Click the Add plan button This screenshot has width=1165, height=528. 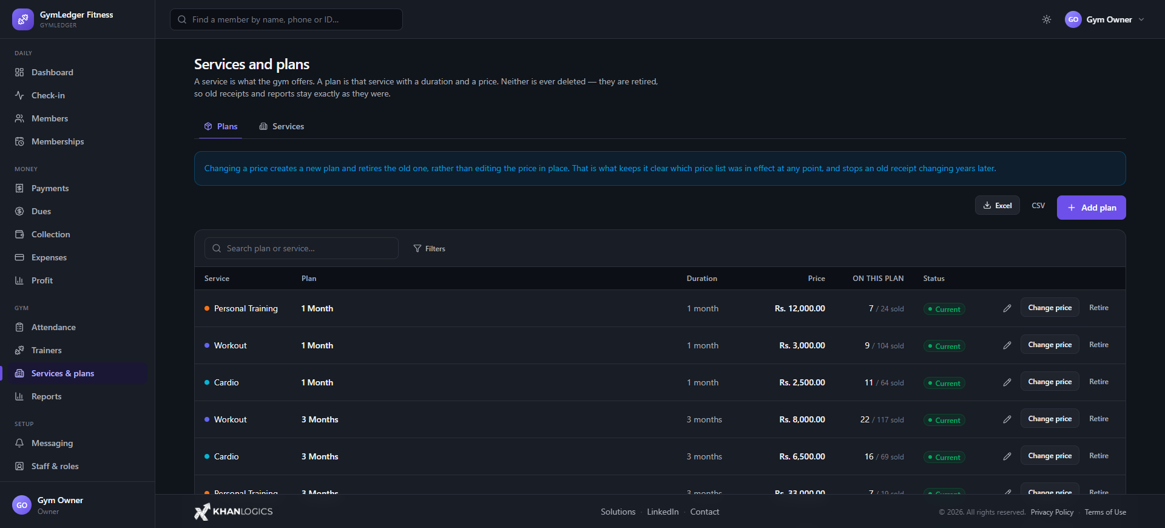1092,208
